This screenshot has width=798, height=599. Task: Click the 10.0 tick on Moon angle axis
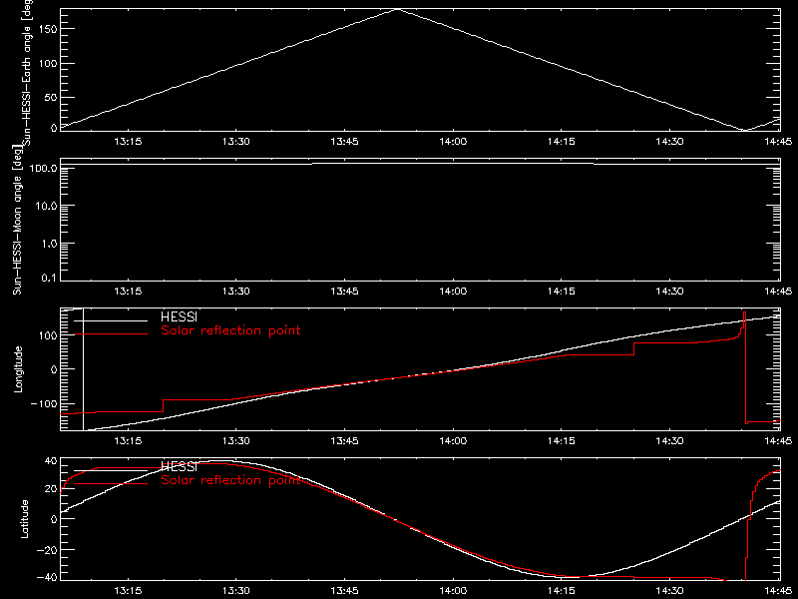tap(46, 206)
